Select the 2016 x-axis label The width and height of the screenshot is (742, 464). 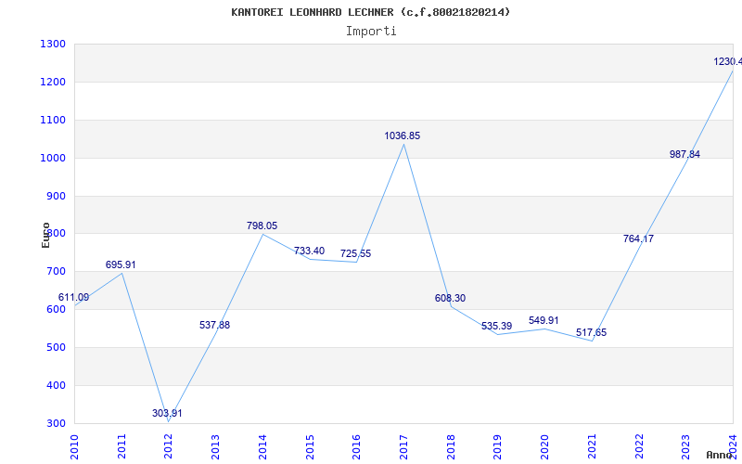click(x=357, y=446)
